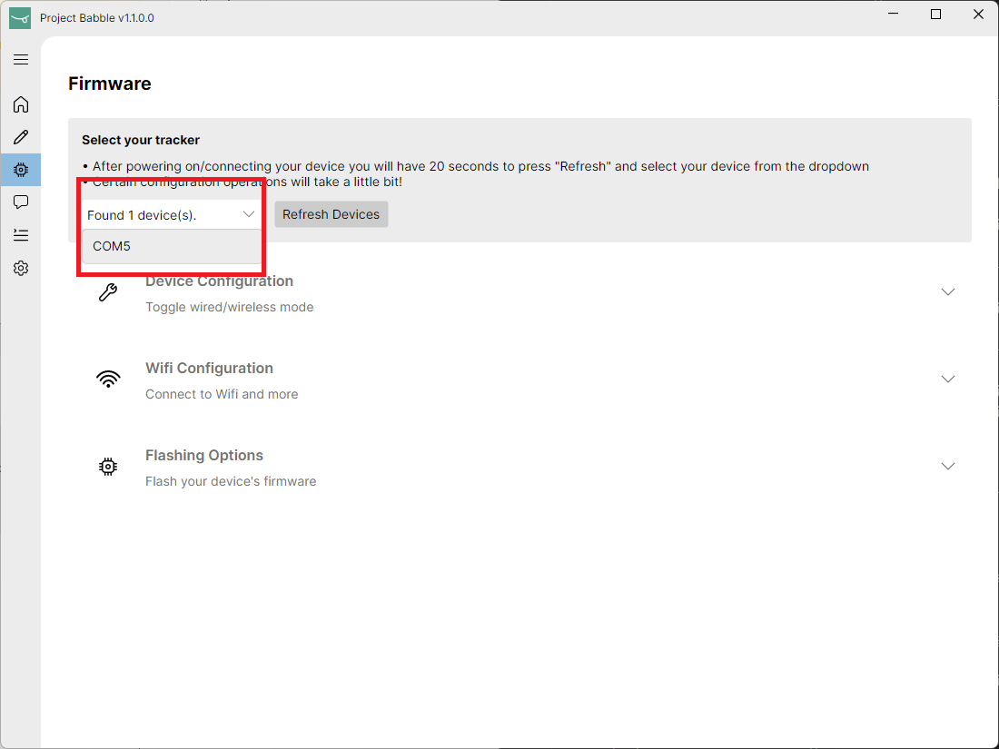999x749 pixels.
Task: Click 'Flash your device's firmware' description
Action: point(231,481)
